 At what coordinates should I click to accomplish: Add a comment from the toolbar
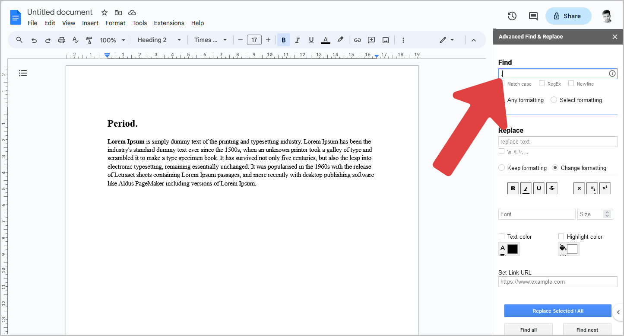click(371, 40)
